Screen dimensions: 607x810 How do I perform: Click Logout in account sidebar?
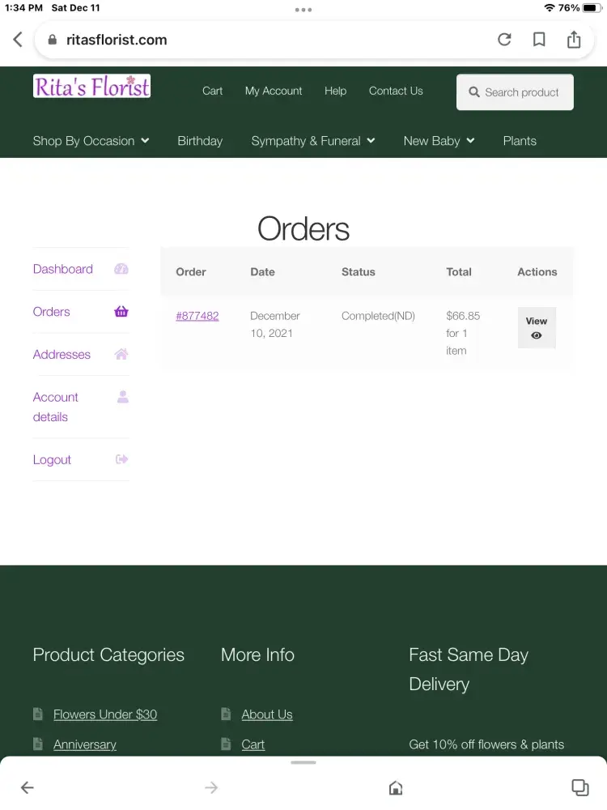(x=52, y=459)
